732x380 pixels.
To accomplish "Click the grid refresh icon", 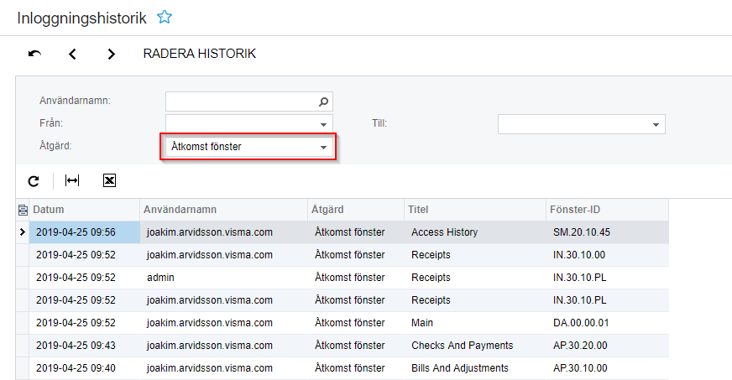I will click(x=34, y=180).
